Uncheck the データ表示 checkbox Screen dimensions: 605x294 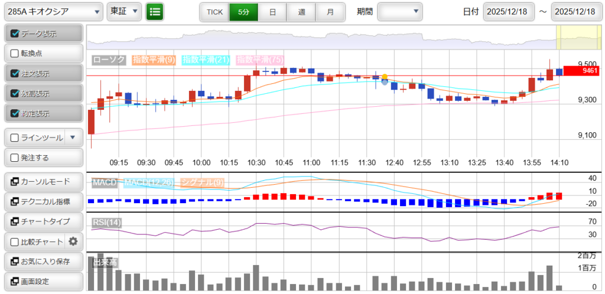[x=15, y=34]
